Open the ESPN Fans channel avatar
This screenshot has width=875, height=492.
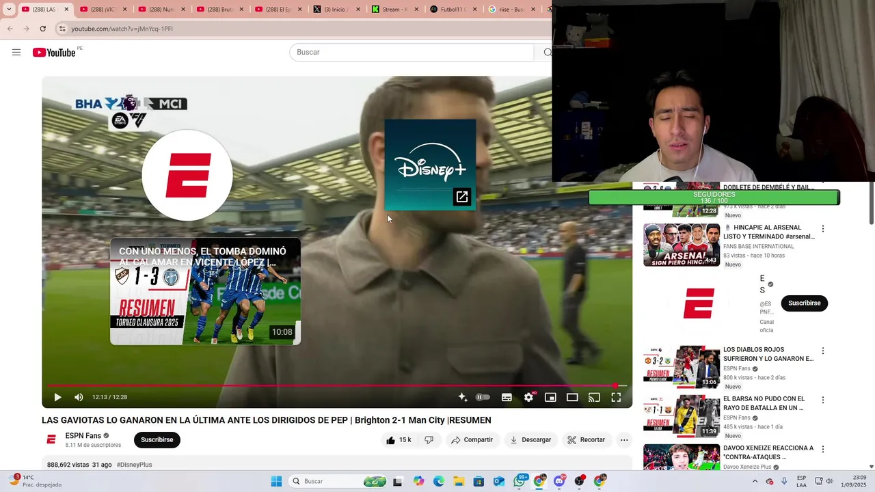point(51,440)
